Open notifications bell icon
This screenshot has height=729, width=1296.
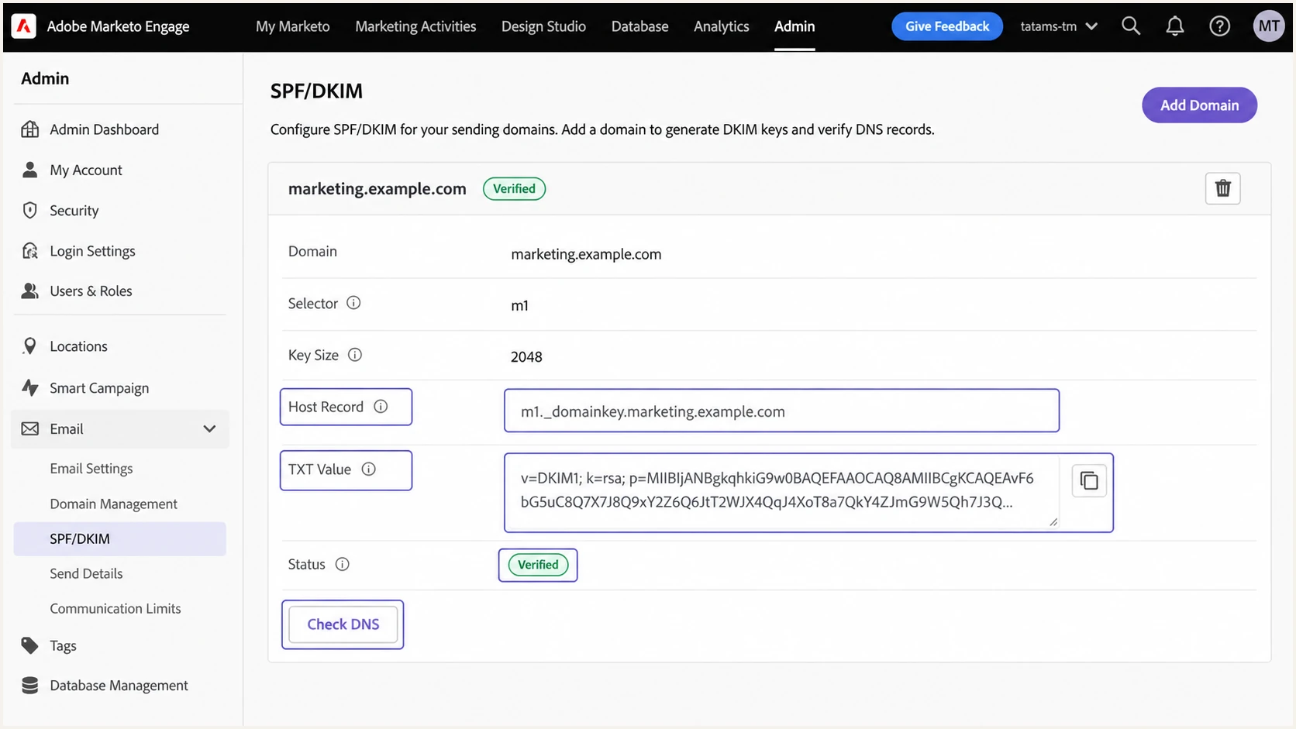pyautogui.click(x=1175, y=26)
